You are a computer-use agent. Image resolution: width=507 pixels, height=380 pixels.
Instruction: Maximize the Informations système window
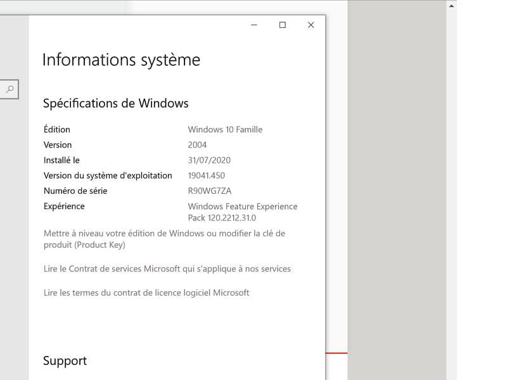tap(282, 25)
